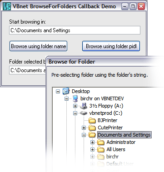Click the VBnet BrowseForFolders Callback Demo title
Image resolution: width=164 pixels, height=172 pixels.
[64, 6]
